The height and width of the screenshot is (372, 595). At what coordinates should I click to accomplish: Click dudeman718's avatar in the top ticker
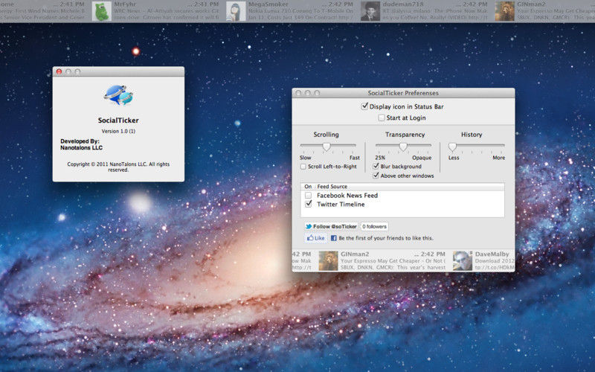(370, 11)
